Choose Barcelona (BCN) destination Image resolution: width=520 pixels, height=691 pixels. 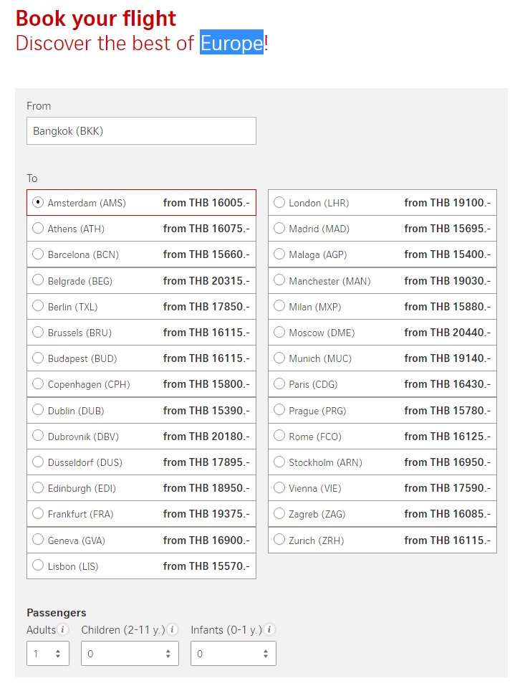click(38, 254)
